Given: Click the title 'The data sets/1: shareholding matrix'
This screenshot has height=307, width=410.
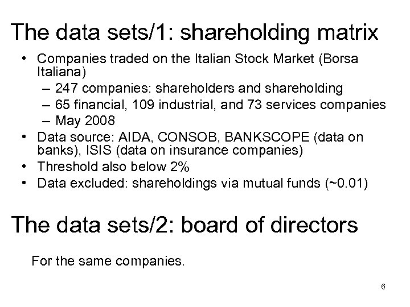Looking at the screenshot, I should pos(194,32).
